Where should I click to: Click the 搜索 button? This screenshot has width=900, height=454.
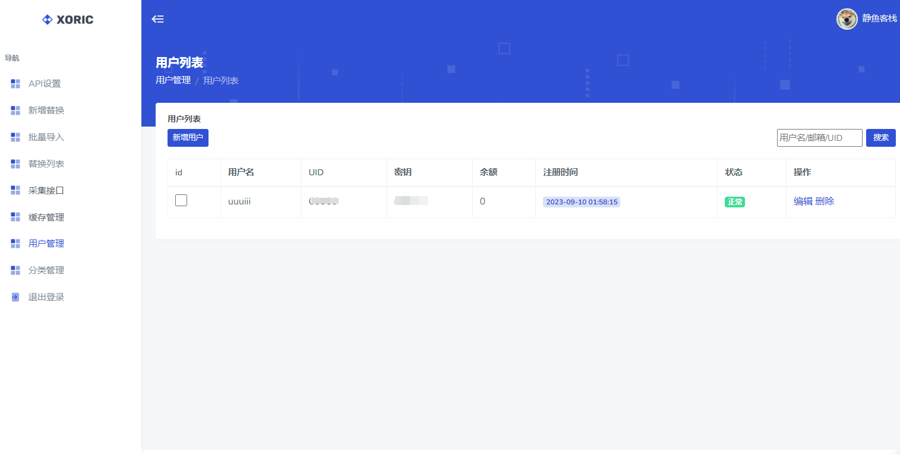pyautogui.click(x=880, y=138)
